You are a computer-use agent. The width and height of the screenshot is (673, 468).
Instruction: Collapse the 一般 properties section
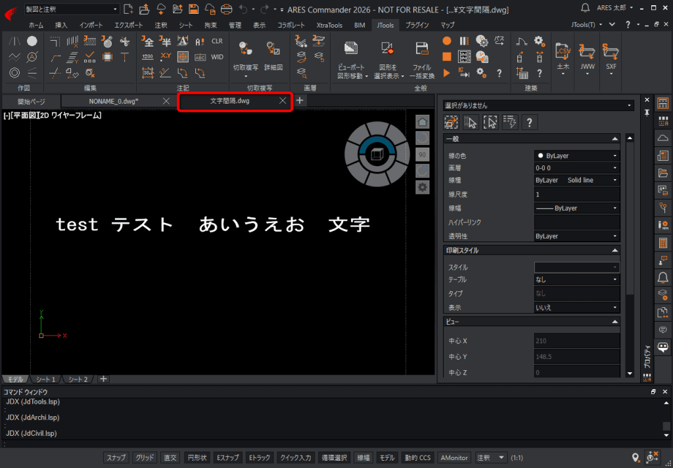point(615,139)
